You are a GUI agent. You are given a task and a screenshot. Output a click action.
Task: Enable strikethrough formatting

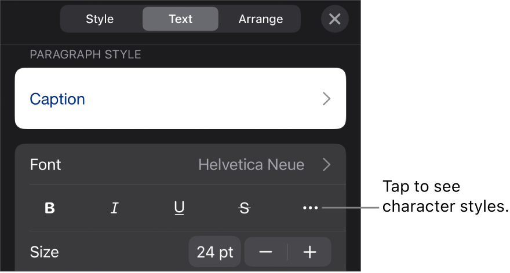click(x=245, y=208)
